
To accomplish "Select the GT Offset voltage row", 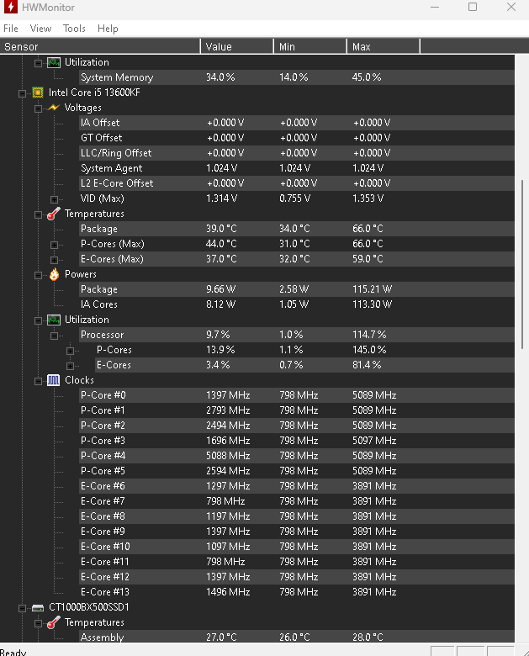I will tap(297, 138).
